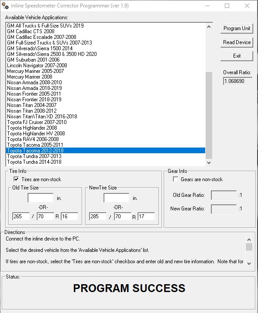The height and width of the screenshot is (313, 258).
Task: Enable the 'Gears are non-stock' checkbox
Action: 175,179
